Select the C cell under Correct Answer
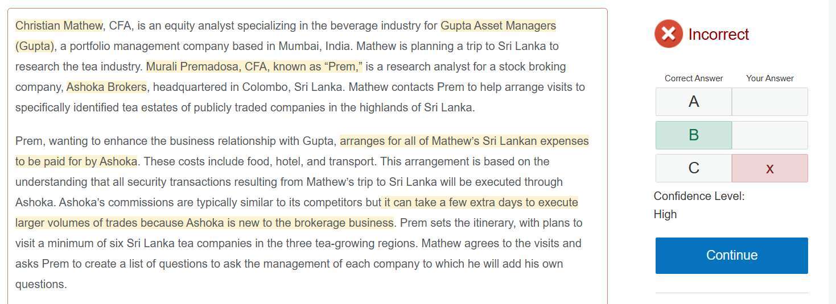836x304 pixels. (x=694, y=168)
